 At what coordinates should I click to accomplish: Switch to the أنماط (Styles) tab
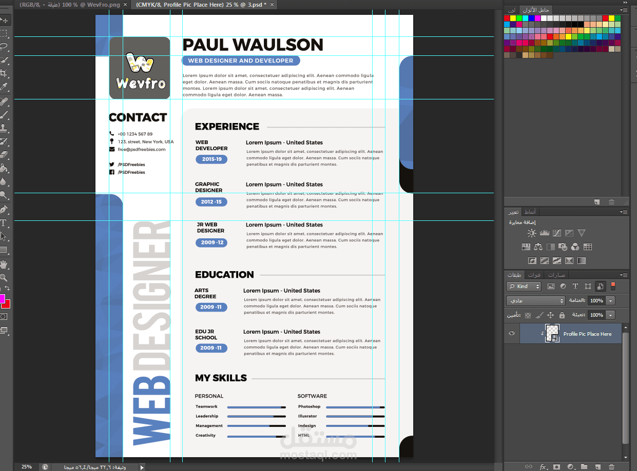coord(530,212)
